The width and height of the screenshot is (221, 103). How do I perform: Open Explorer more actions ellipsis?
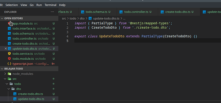pyautogui.click(x=52, y=12)
